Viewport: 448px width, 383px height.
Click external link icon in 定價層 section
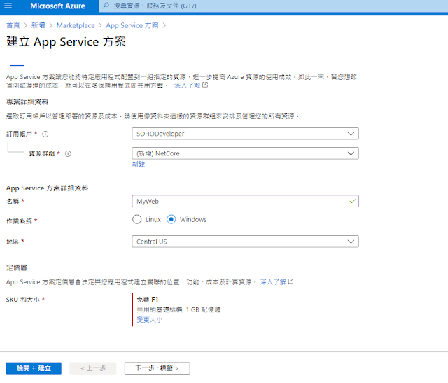tap(291, 281)
